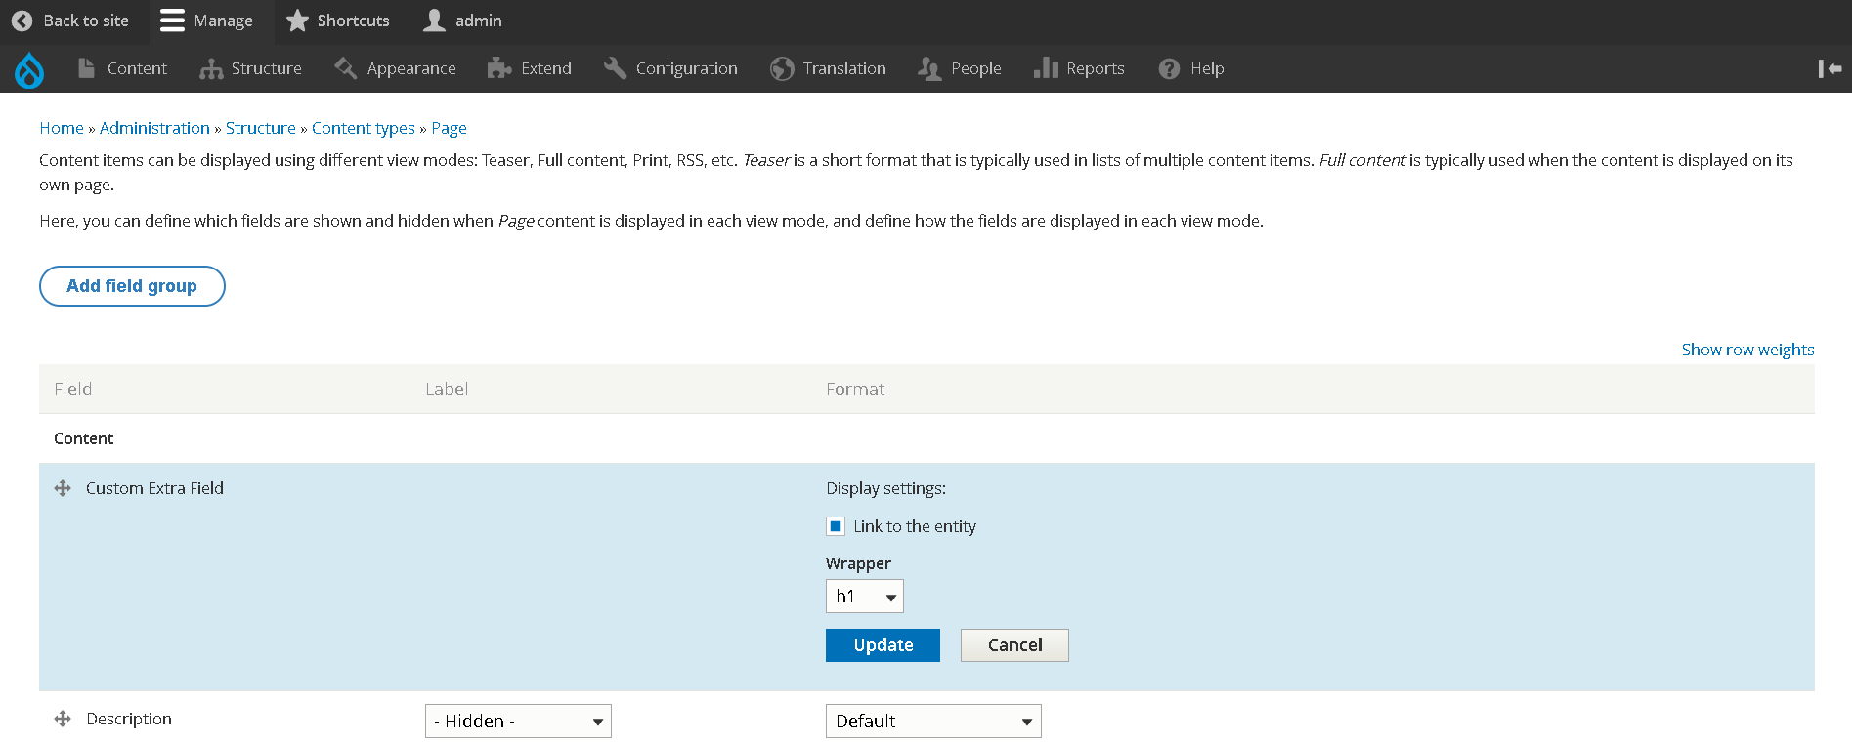Go to Structure breadcrumb link
The width and height of the screenshot is (1852, 744).
261,128
